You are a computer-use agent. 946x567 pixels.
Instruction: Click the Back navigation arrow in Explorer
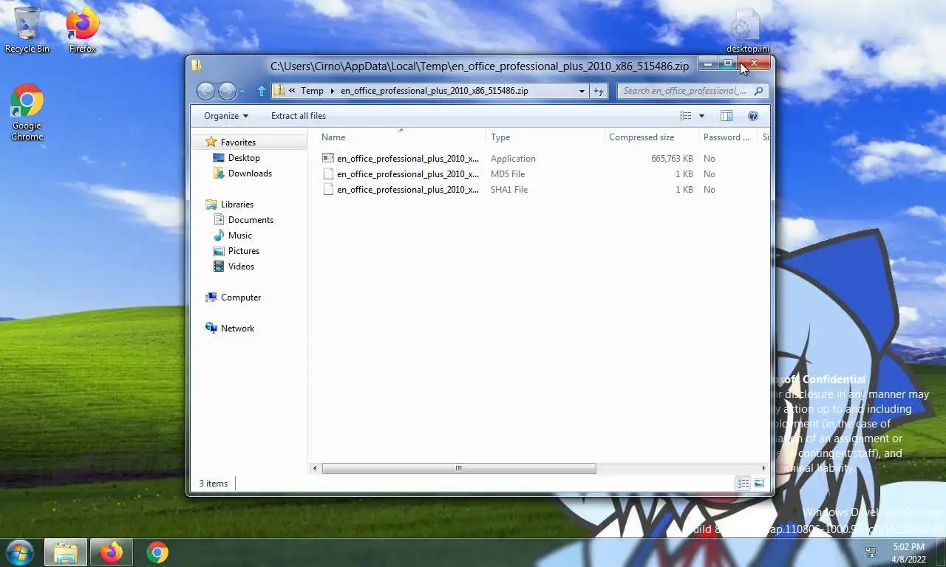pos(205,91)
